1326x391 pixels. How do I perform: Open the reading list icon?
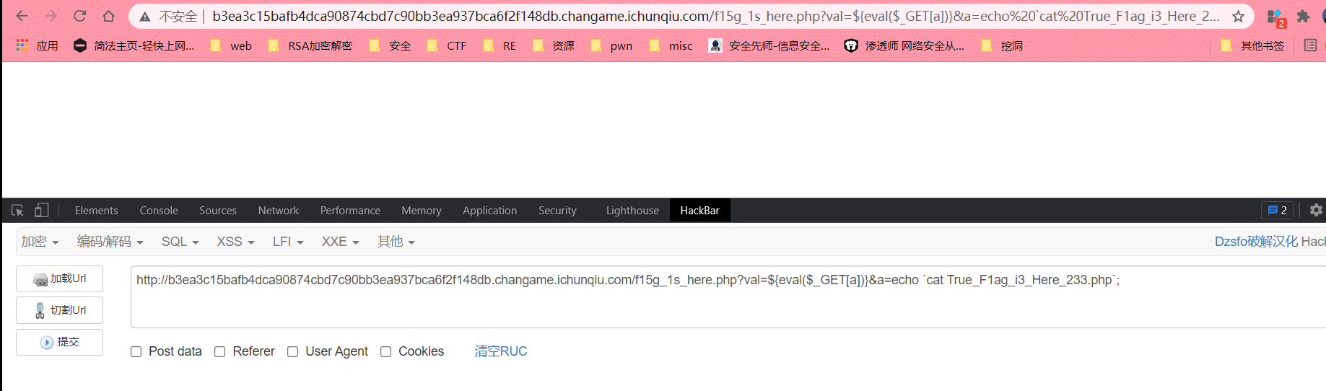[x=1310, y=45]
